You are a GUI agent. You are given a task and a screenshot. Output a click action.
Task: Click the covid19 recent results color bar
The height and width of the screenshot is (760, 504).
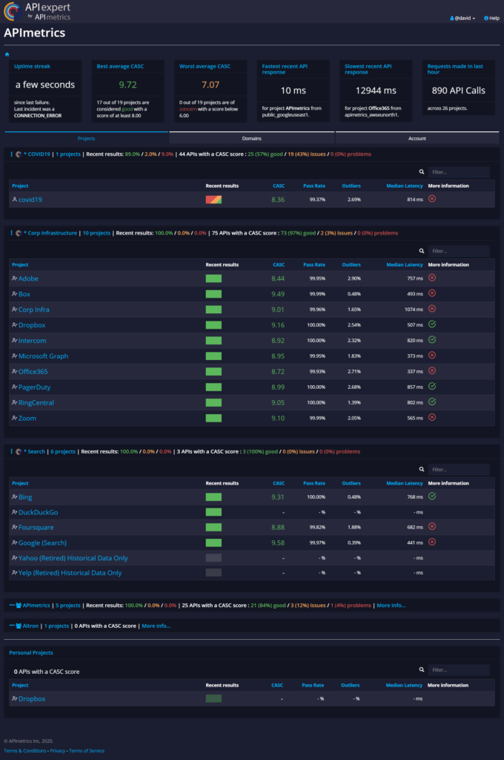click(213, 200)
